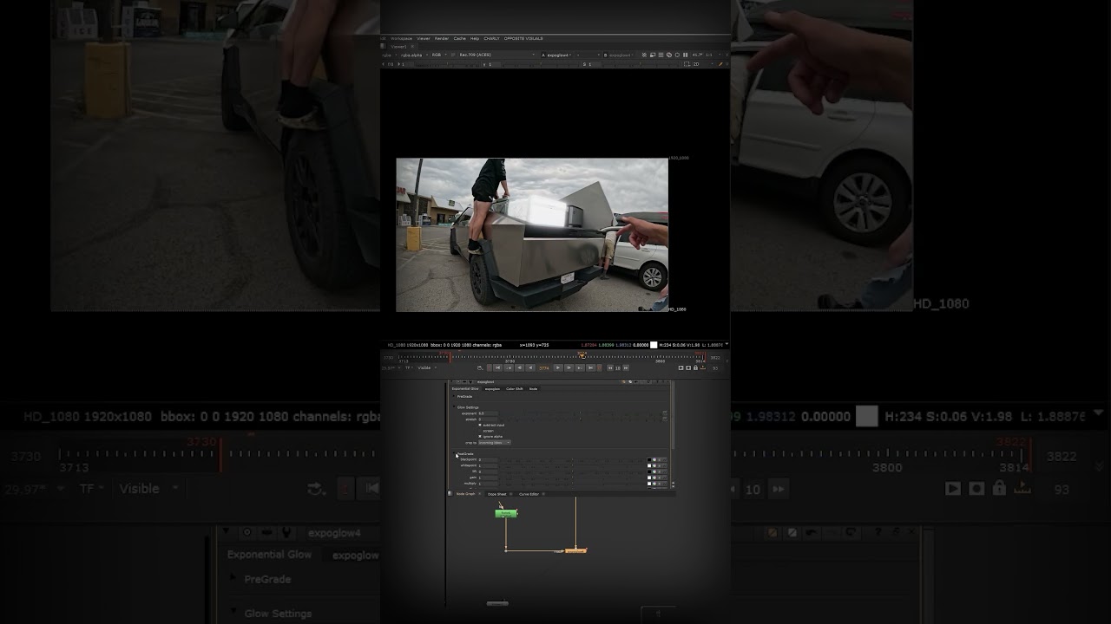
Task: Open the Render menu
Action: (x=442, y=38)
